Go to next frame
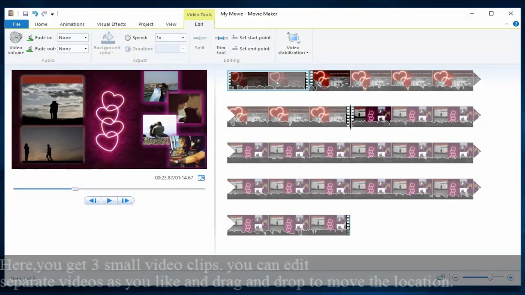The height and width of the screenshot is (295, 525). click(126, 201)
